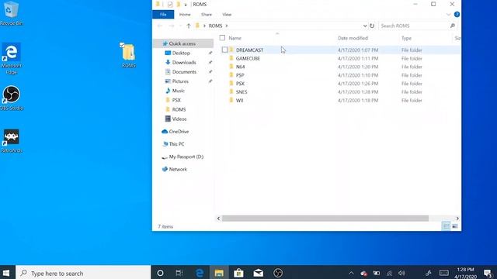Click the horizontal scrollbar thumb in file list
The image size is (497, 279).
pos(325,219)
